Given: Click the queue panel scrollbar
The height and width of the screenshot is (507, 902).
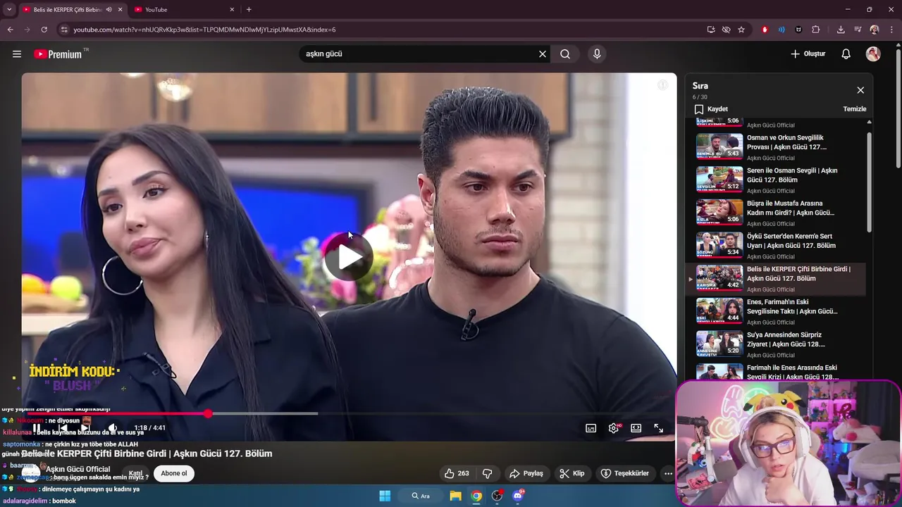Looking at the screenshot, I should (869, 182).
